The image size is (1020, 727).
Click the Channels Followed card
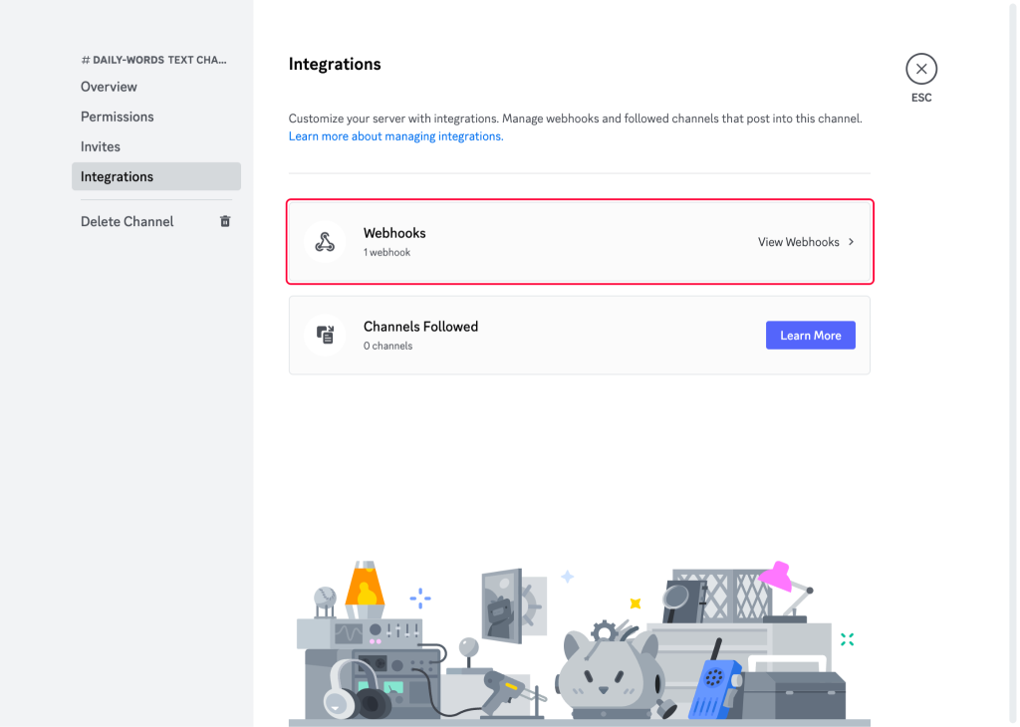coord(580,335)
